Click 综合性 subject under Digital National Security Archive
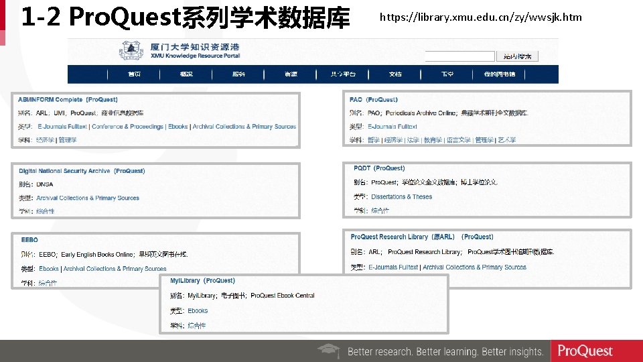This screenshot has width=643, height=362. point(45,211)
